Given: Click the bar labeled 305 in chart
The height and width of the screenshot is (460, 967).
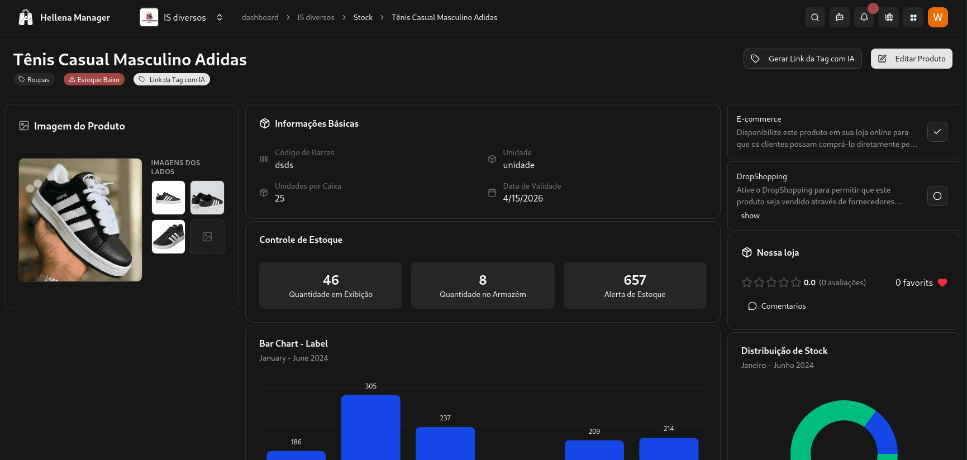Looking at the screenshot, I should click(x=371, y=428).
